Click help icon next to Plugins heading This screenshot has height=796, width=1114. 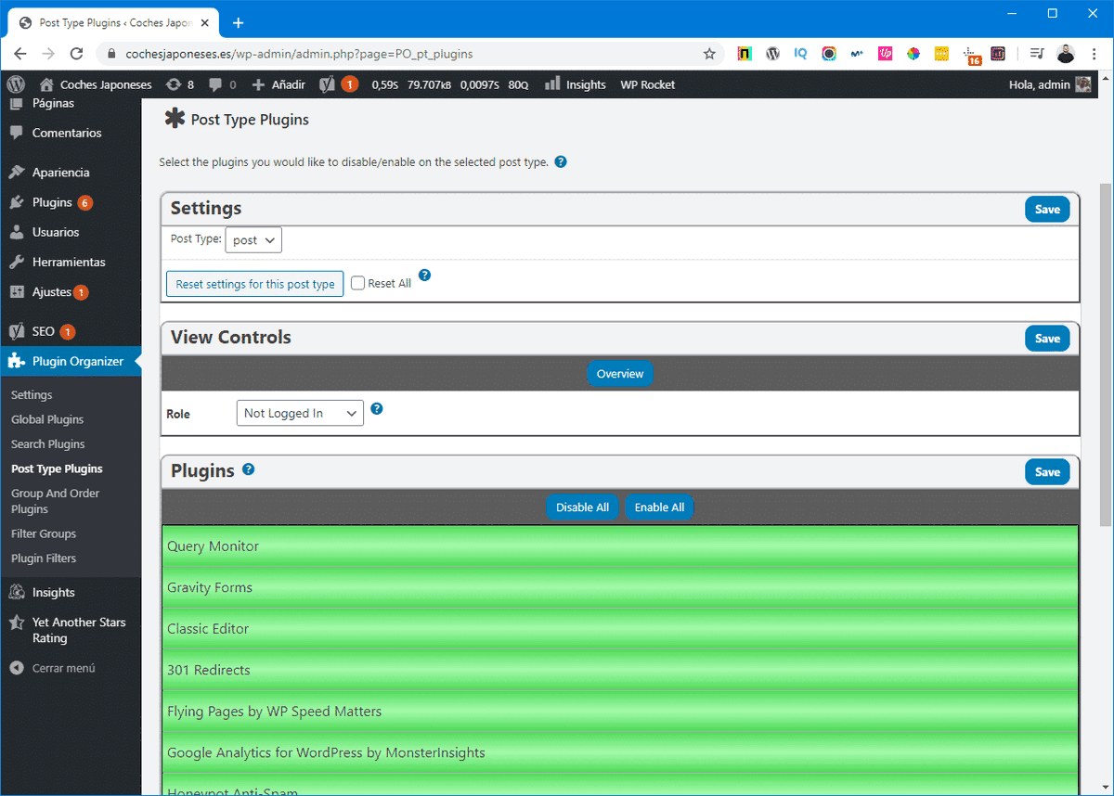tap(249, 469)
